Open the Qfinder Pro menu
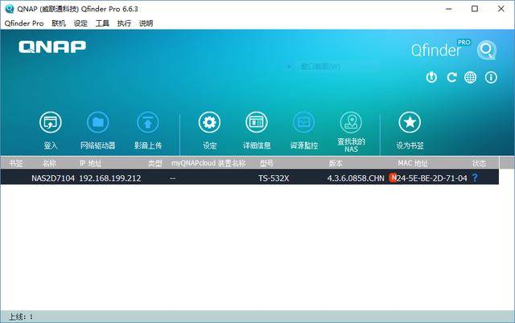 pyautogui.click(x=24, y=23)
